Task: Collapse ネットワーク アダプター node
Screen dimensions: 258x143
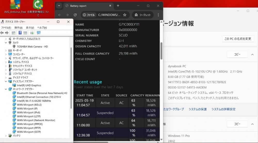Action: click(x=6, y=89)
